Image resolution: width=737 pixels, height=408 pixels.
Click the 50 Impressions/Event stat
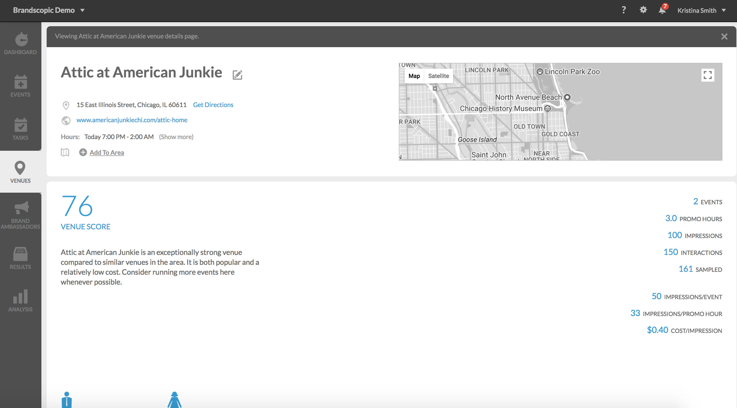(687, 296)
